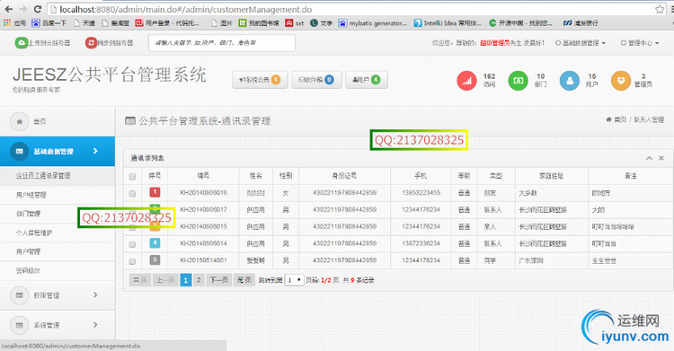
Task: Check the row KH20140906014 checkbox
Action: pos(132,244)
